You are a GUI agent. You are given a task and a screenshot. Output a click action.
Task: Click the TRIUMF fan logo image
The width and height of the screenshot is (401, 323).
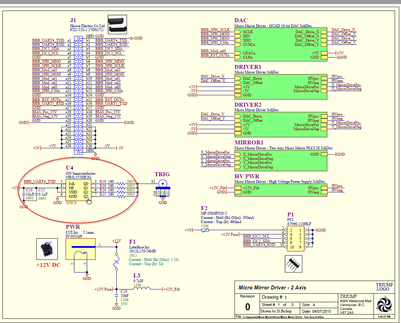(384, 304)
